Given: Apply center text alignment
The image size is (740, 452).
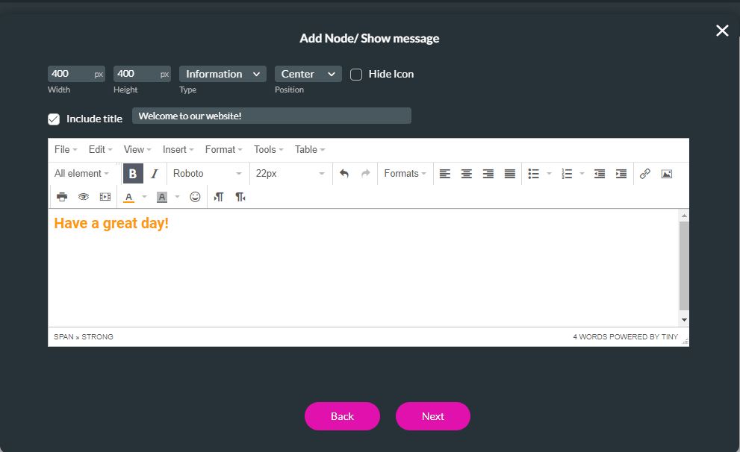Looking at the screenshot, I should 467,173.
